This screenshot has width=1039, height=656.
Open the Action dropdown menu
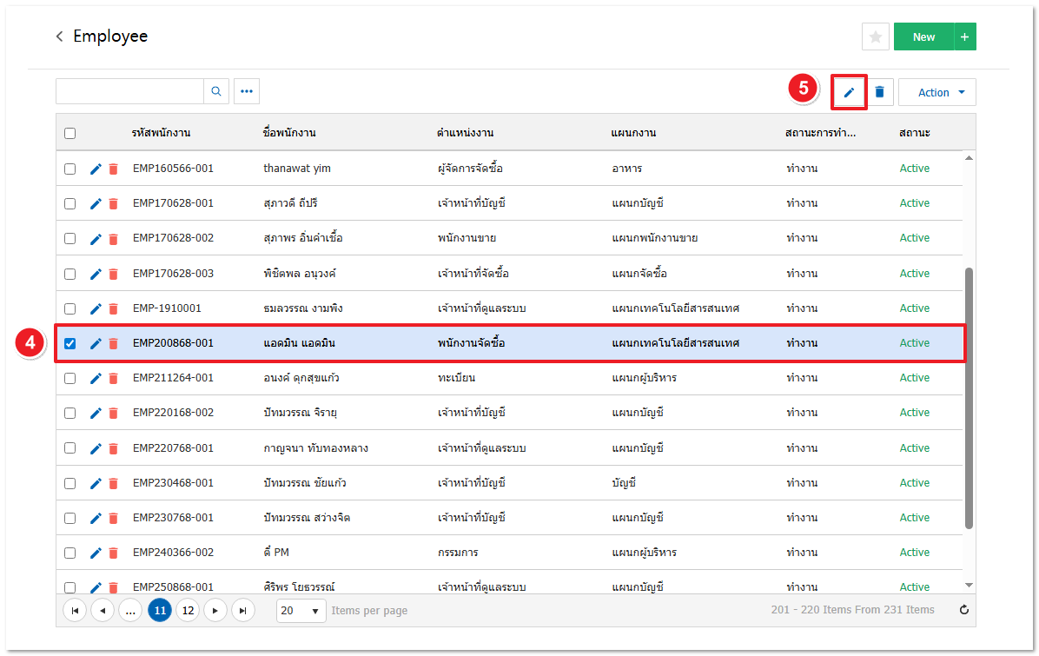[x=936, y=92]
